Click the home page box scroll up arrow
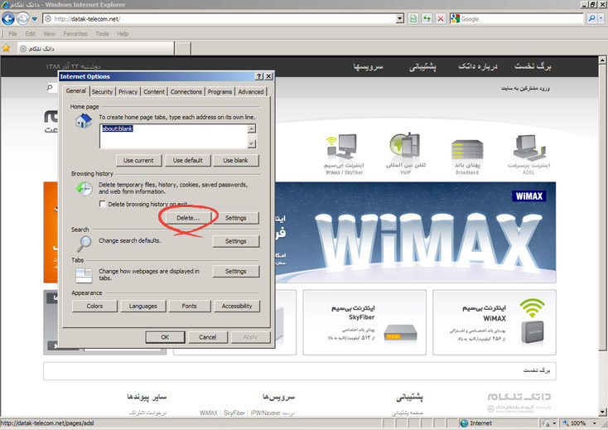 [252, 128]
